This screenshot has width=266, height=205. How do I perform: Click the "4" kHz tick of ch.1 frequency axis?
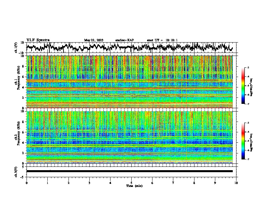point(24,87)
